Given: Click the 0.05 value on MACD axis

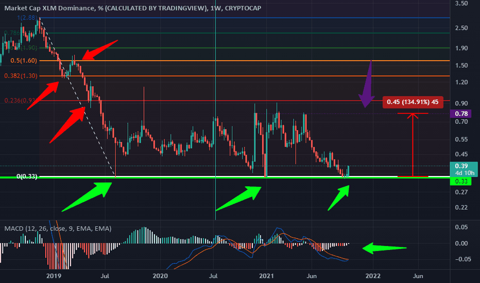Looking at the screenshot, I should pyautogui.click(x=461, y=227).
